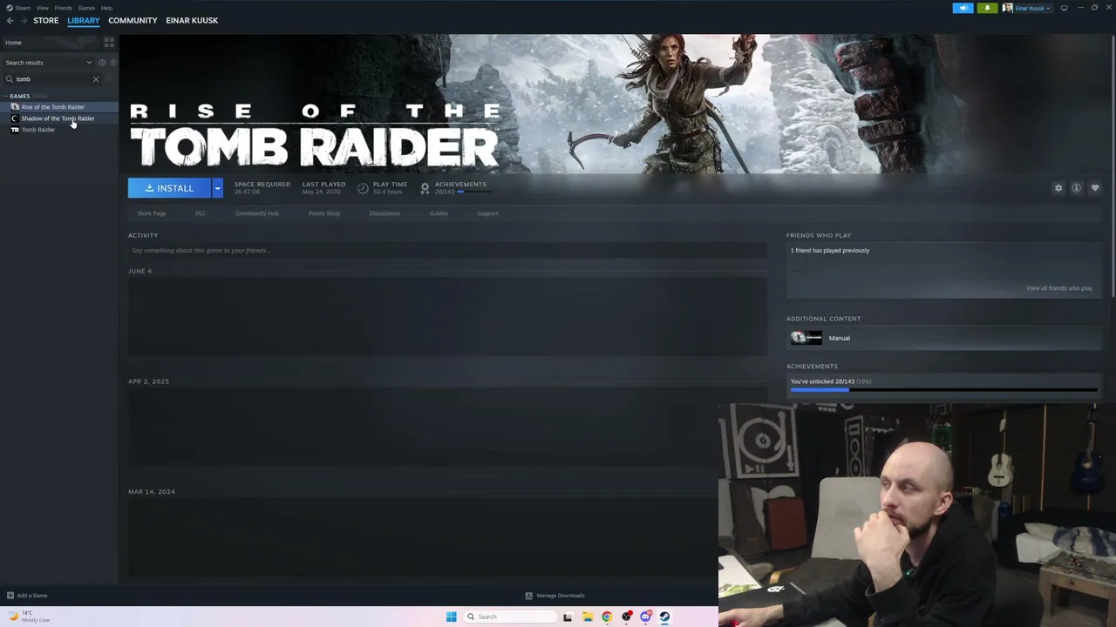This screenshot has height=627, width=1116.
Task: Open the COMMUNITY tab
Action: pyautogui.click(x=133, y=20)
